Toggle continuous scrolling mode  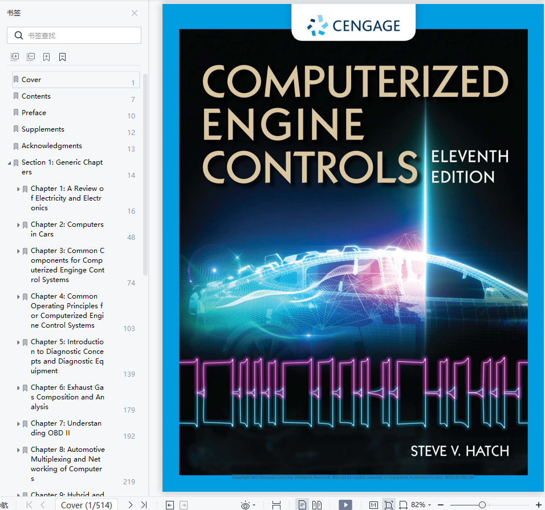click(x=276, y=505)
